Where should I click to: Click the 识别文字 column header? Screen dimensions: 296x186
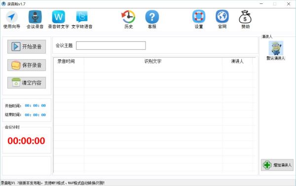tap(153, 61)
